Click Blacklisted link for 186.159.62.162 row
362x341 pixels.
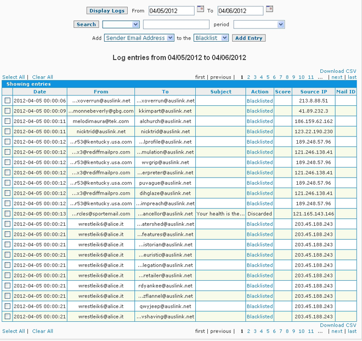(260, 121)
